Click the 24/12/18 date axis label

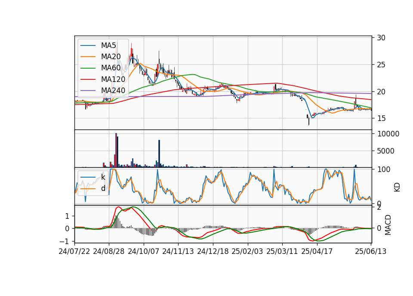click(x=213, y=251)
